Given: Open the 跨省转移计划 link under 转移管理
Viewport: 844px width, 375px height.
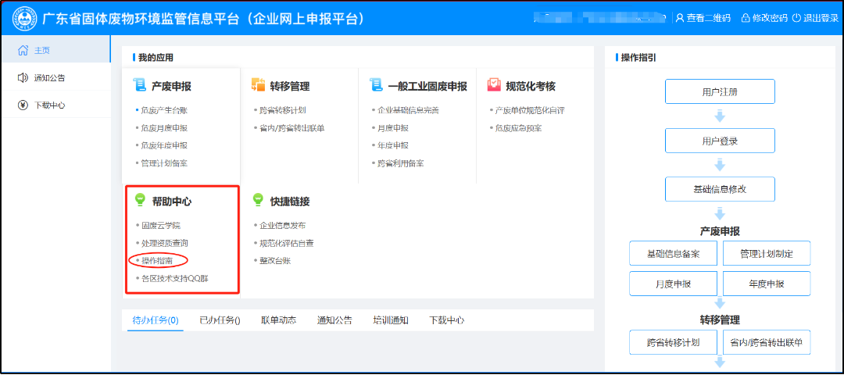Looking at the screenshot, I should pyautogui.click(x=283, y=110).
